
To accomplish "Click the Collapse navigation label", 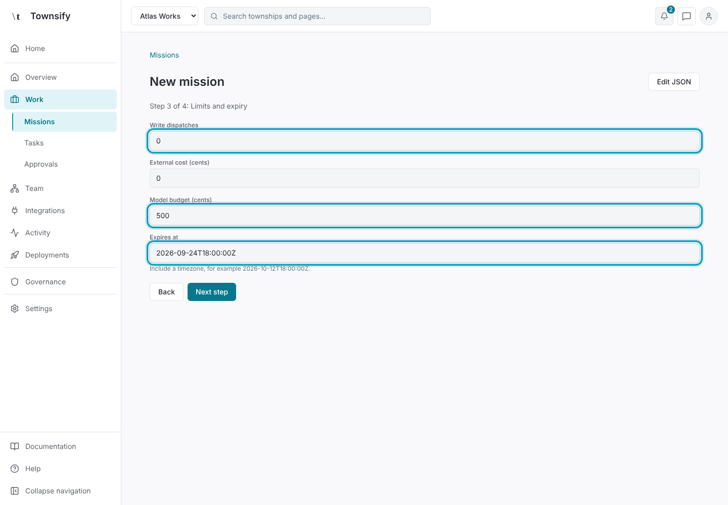I will point(58,491).
